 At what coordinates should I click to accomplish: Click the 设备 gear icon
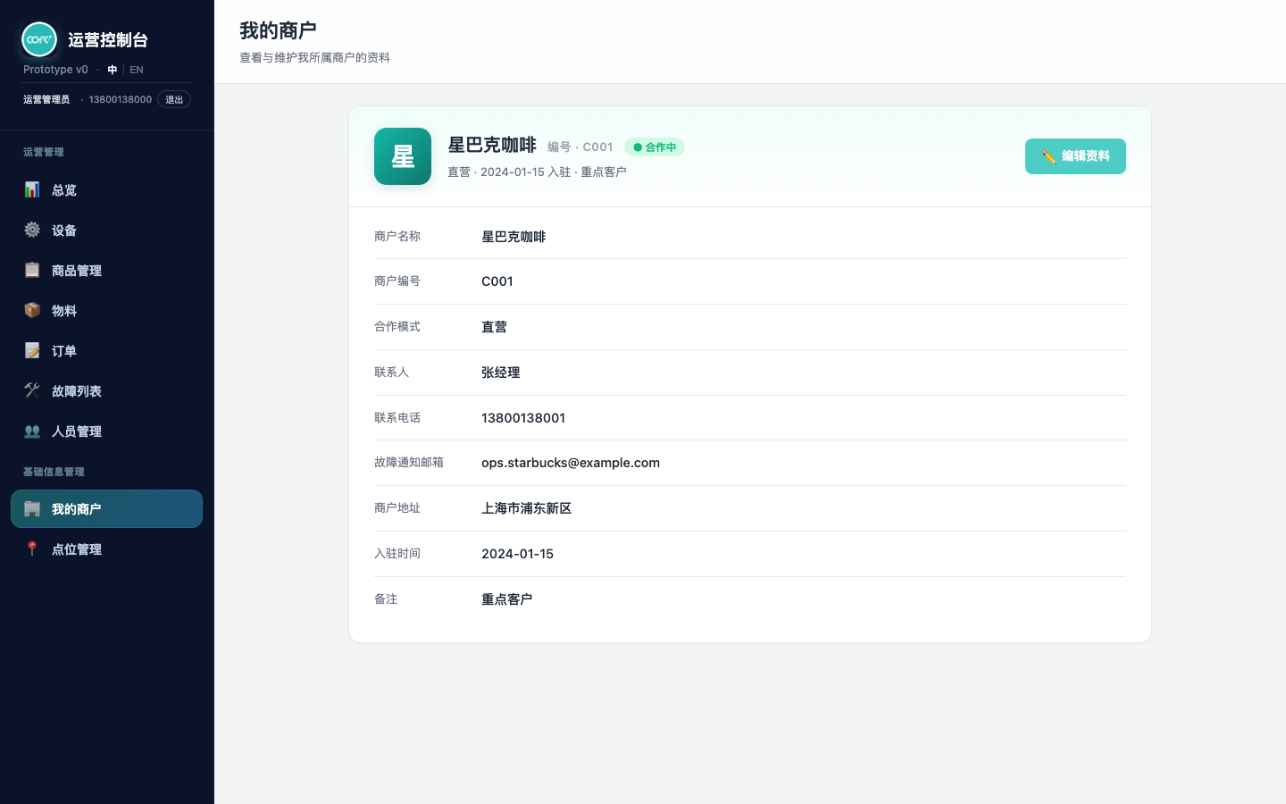[x=32, y=230]
